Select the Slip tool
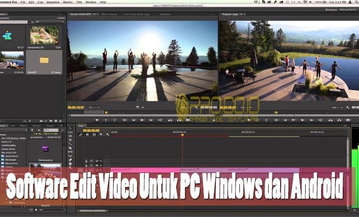The width and height of the screenshot is (359, 217). click(70, 152)
